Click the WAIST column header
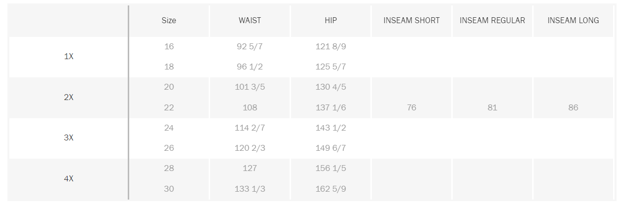 tap(250, 21)
